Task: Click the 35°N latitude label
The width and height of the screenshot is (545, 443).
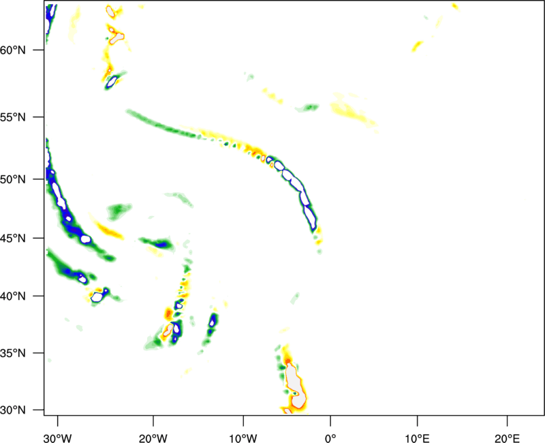Action: click(x=13, y=353)
